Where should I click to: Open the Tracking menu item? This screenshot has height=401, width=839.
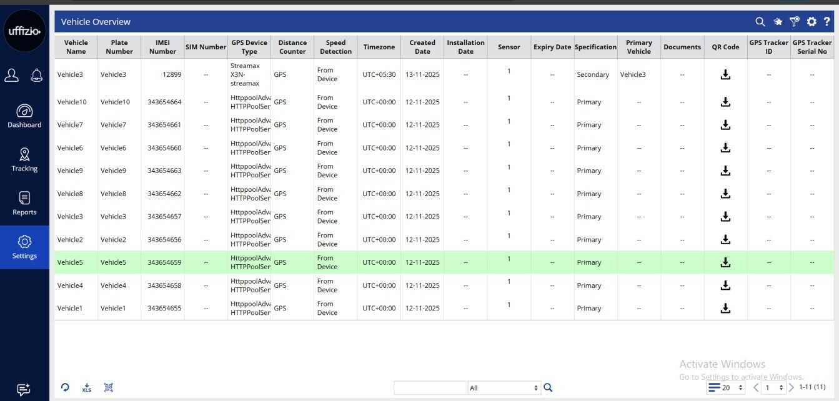(x=24, y=160)
